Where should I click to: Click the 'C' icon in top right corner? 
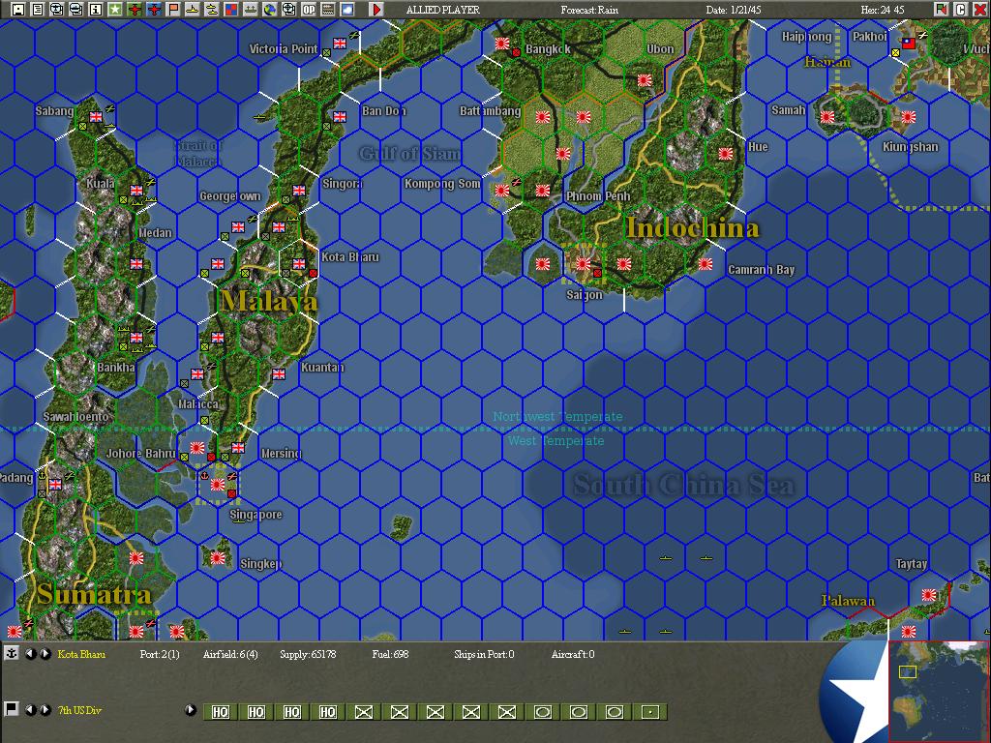960,9
